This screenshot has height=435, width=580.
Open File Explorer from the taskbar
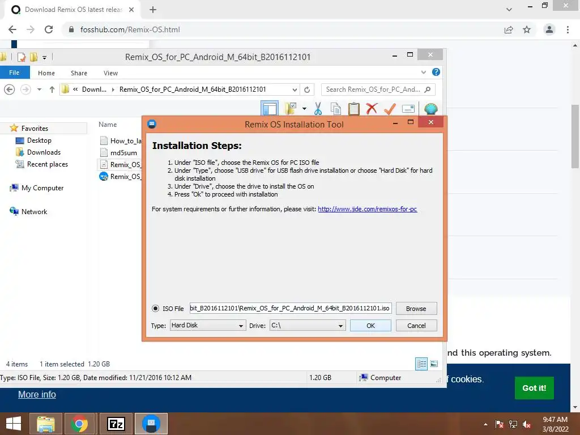(x=45, y=424)
